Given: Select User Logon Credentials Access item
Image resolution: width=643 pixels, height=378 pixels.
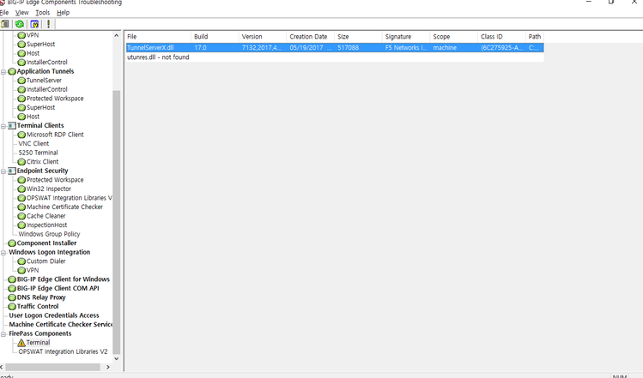Looking at the screenshot, I should click(x=54, y=315).
